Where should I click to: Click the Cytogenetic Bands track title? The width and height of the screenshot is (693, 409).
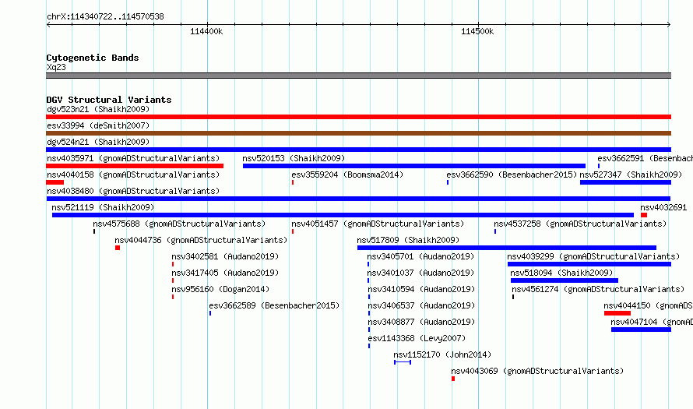(93, 58)
